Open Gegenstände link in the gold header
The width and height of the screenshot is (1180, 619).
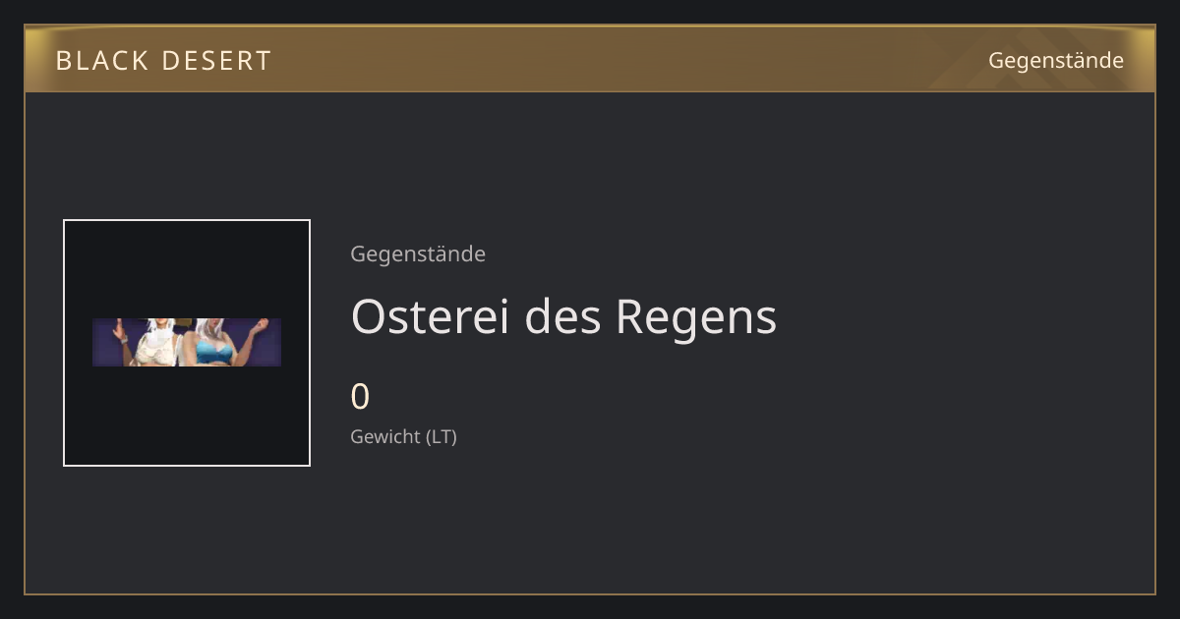[1055, 60]
